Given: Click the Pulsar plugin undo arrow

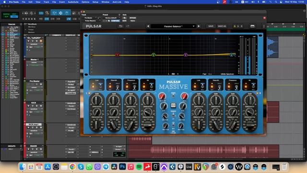Looking at the screenshot, I should 120,26.
